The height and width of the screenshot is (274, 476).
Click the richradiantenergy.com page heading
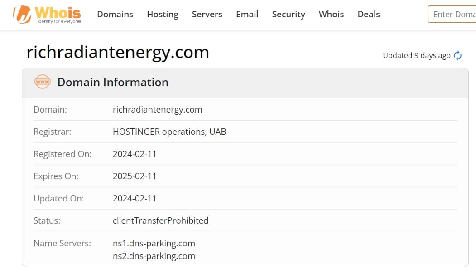118,52
